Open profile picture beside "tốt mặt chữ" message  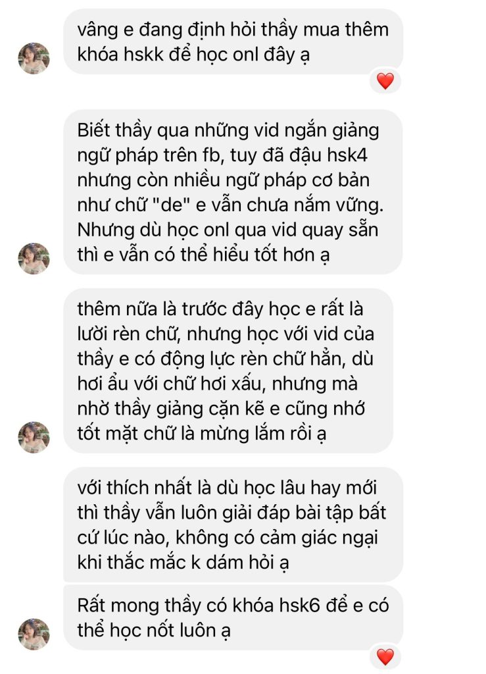click(x=34, y=437)
